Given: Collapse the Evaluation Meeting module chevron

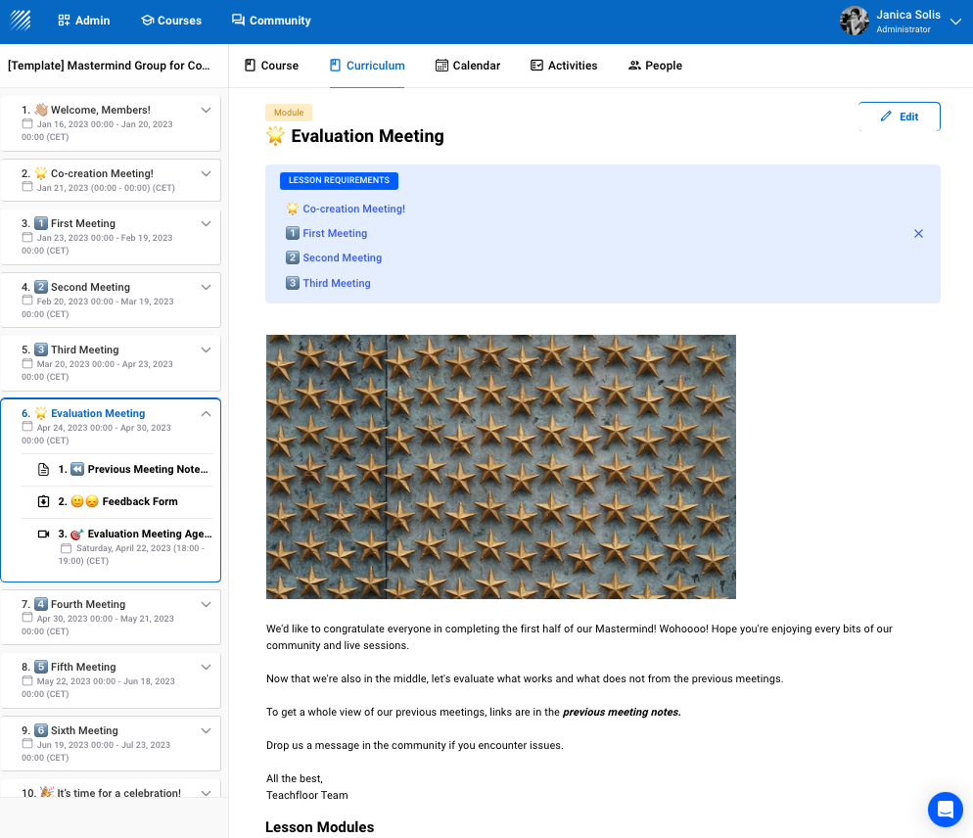Looking at the screenshot, I should click(x=206, y=413).
